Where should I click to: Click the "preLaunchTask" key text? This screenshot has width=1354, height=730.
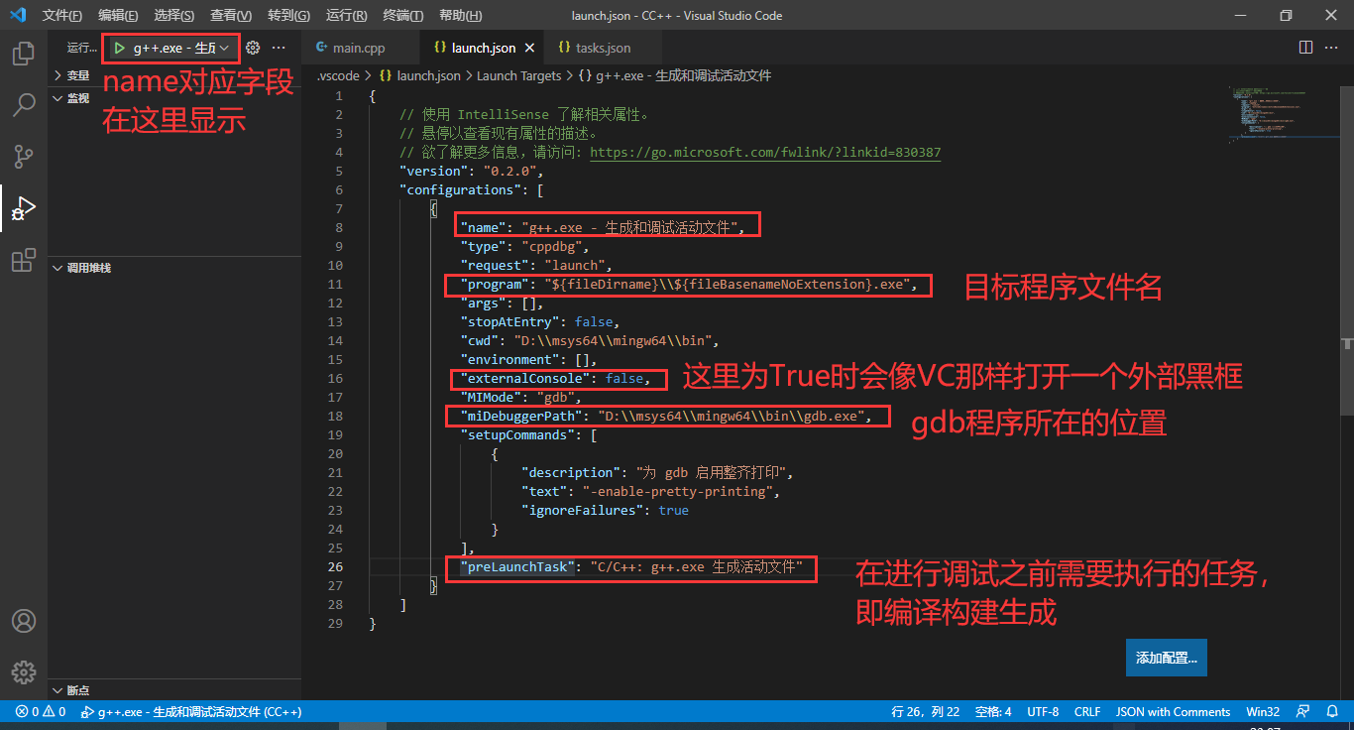pyautogui.click(x=517, y=567)
